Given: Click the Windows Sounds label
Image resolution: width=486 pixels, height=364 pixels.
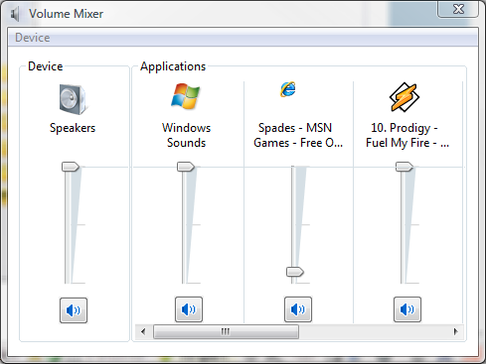Looking at the screenshot, I should tap(187, 135).
